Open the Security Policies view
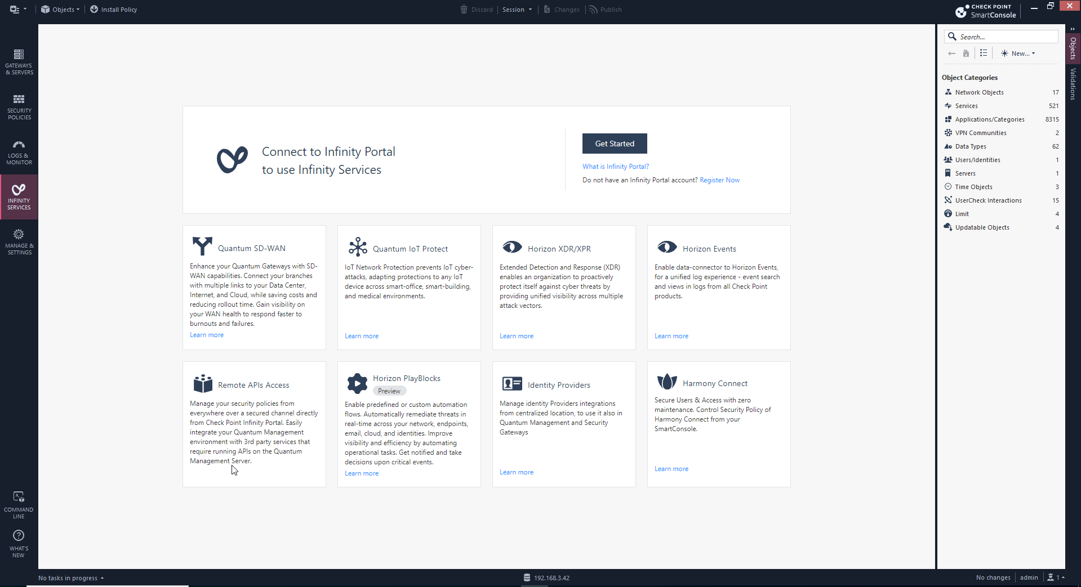This screenshot has height=587, width=1081. 19,107
